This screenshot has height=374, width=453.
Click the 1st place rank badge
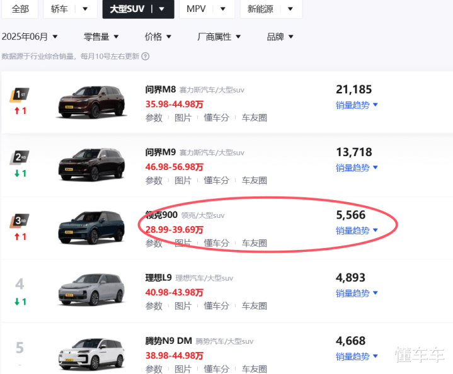pyautogui.click(x=20, y=94)
